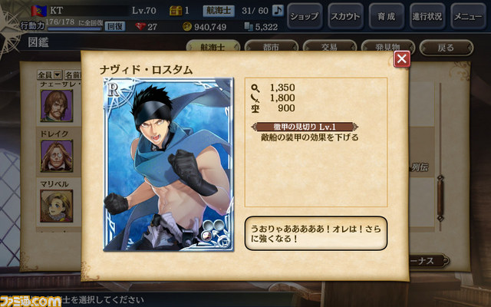Select the ドレイク portrait thumbnail
The image size is (491, 307).
point(56,156)
